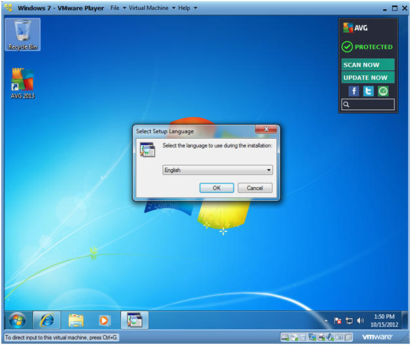
Task: Open AVG Facebook page icon
Action: tap(353, 91)
